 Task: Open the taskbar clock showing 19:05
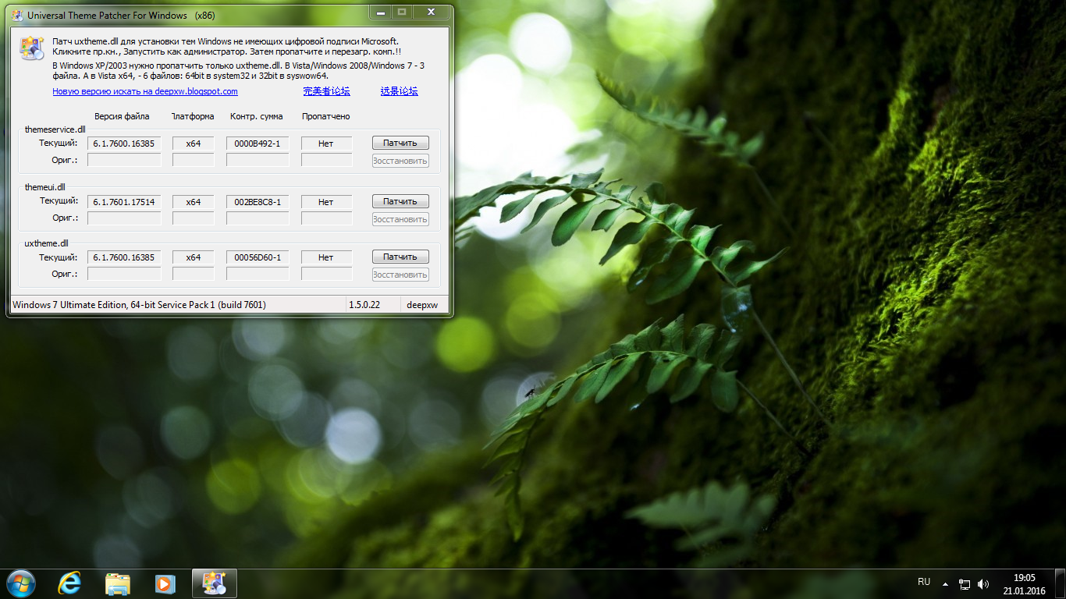1024,584
